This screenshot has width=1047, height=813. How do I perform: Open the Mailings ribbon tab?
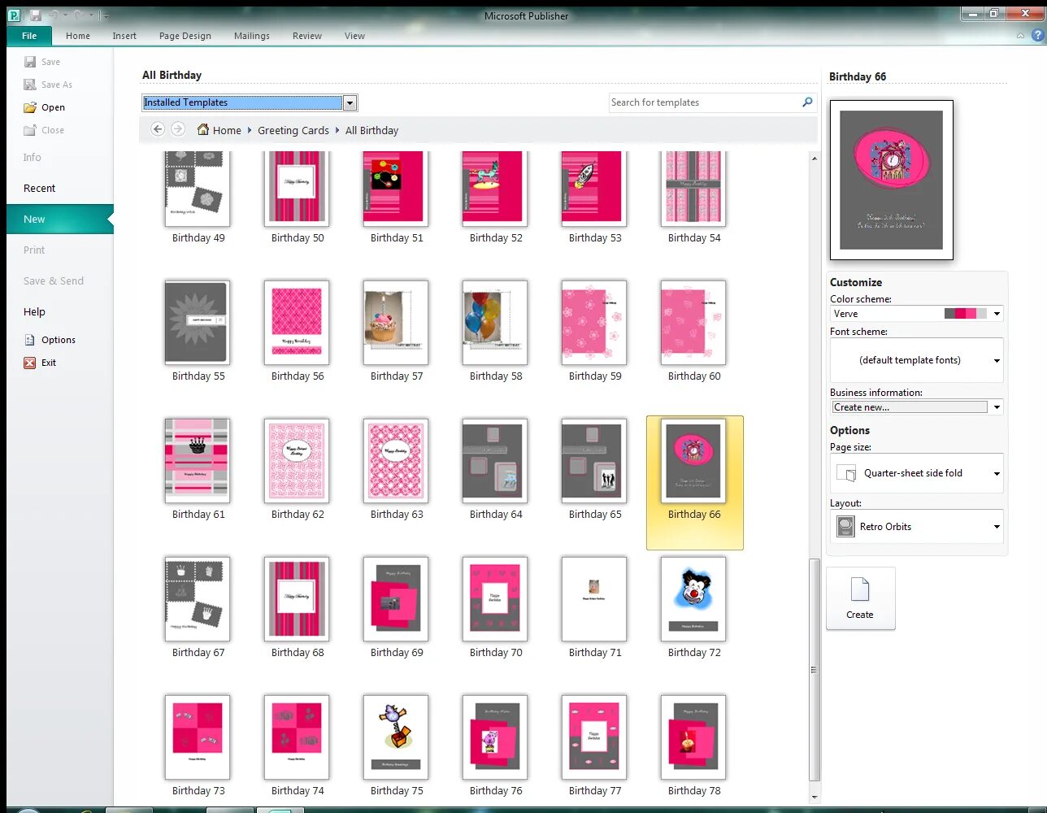[x=251, y=36]
